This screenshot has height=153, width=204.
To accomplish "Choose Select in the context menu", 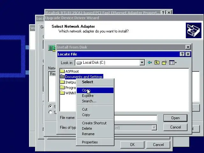I will 95,82.
